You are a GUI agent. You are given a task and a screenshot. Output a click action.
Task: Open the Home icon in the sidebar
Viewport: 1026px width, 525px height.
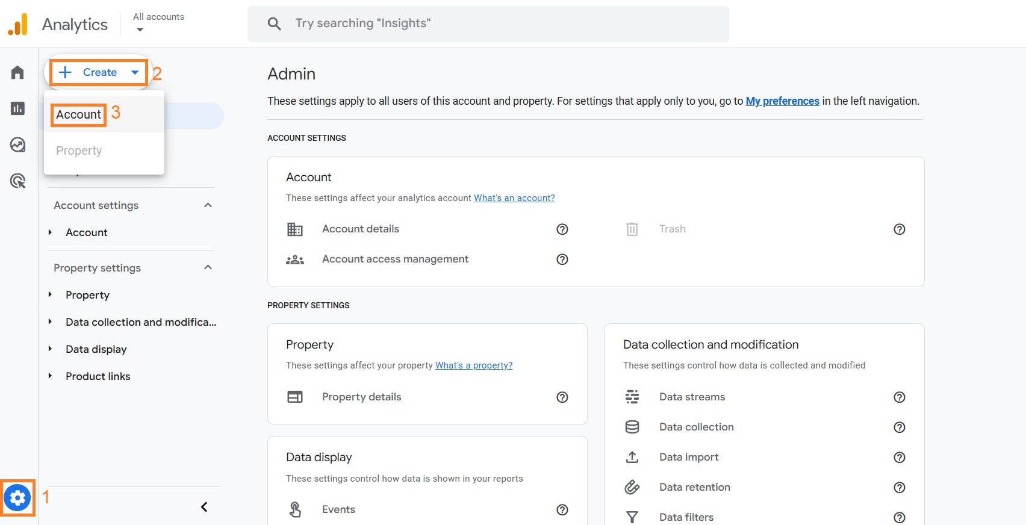[17, 73]
